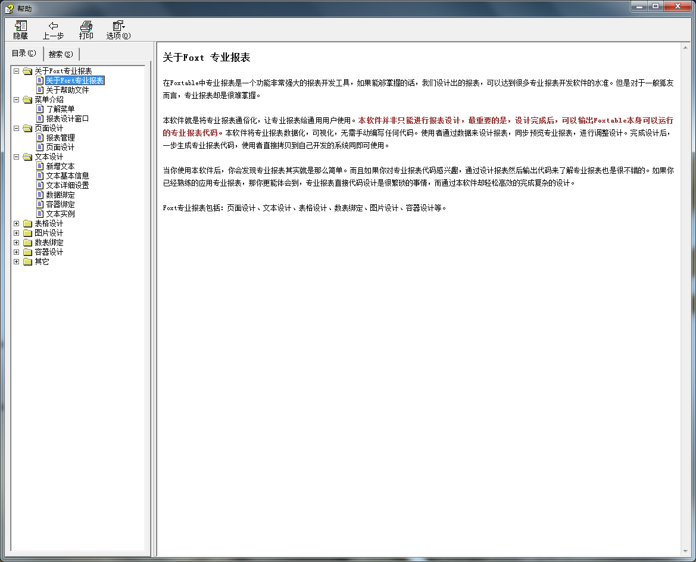This screenshot has height=562, width=696.
Task: Expand the 其它 tree node
Action: pos(17,261)
